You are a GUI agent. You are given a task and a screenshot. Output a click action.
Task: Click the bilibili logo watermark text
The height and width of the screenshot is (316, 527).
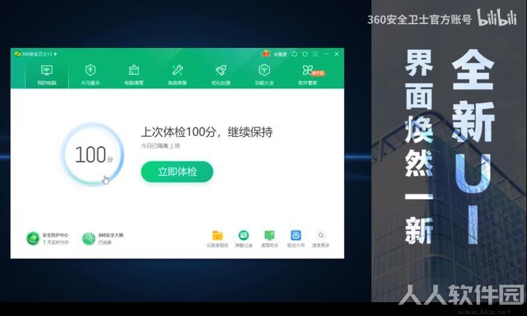tap(497, 17)
